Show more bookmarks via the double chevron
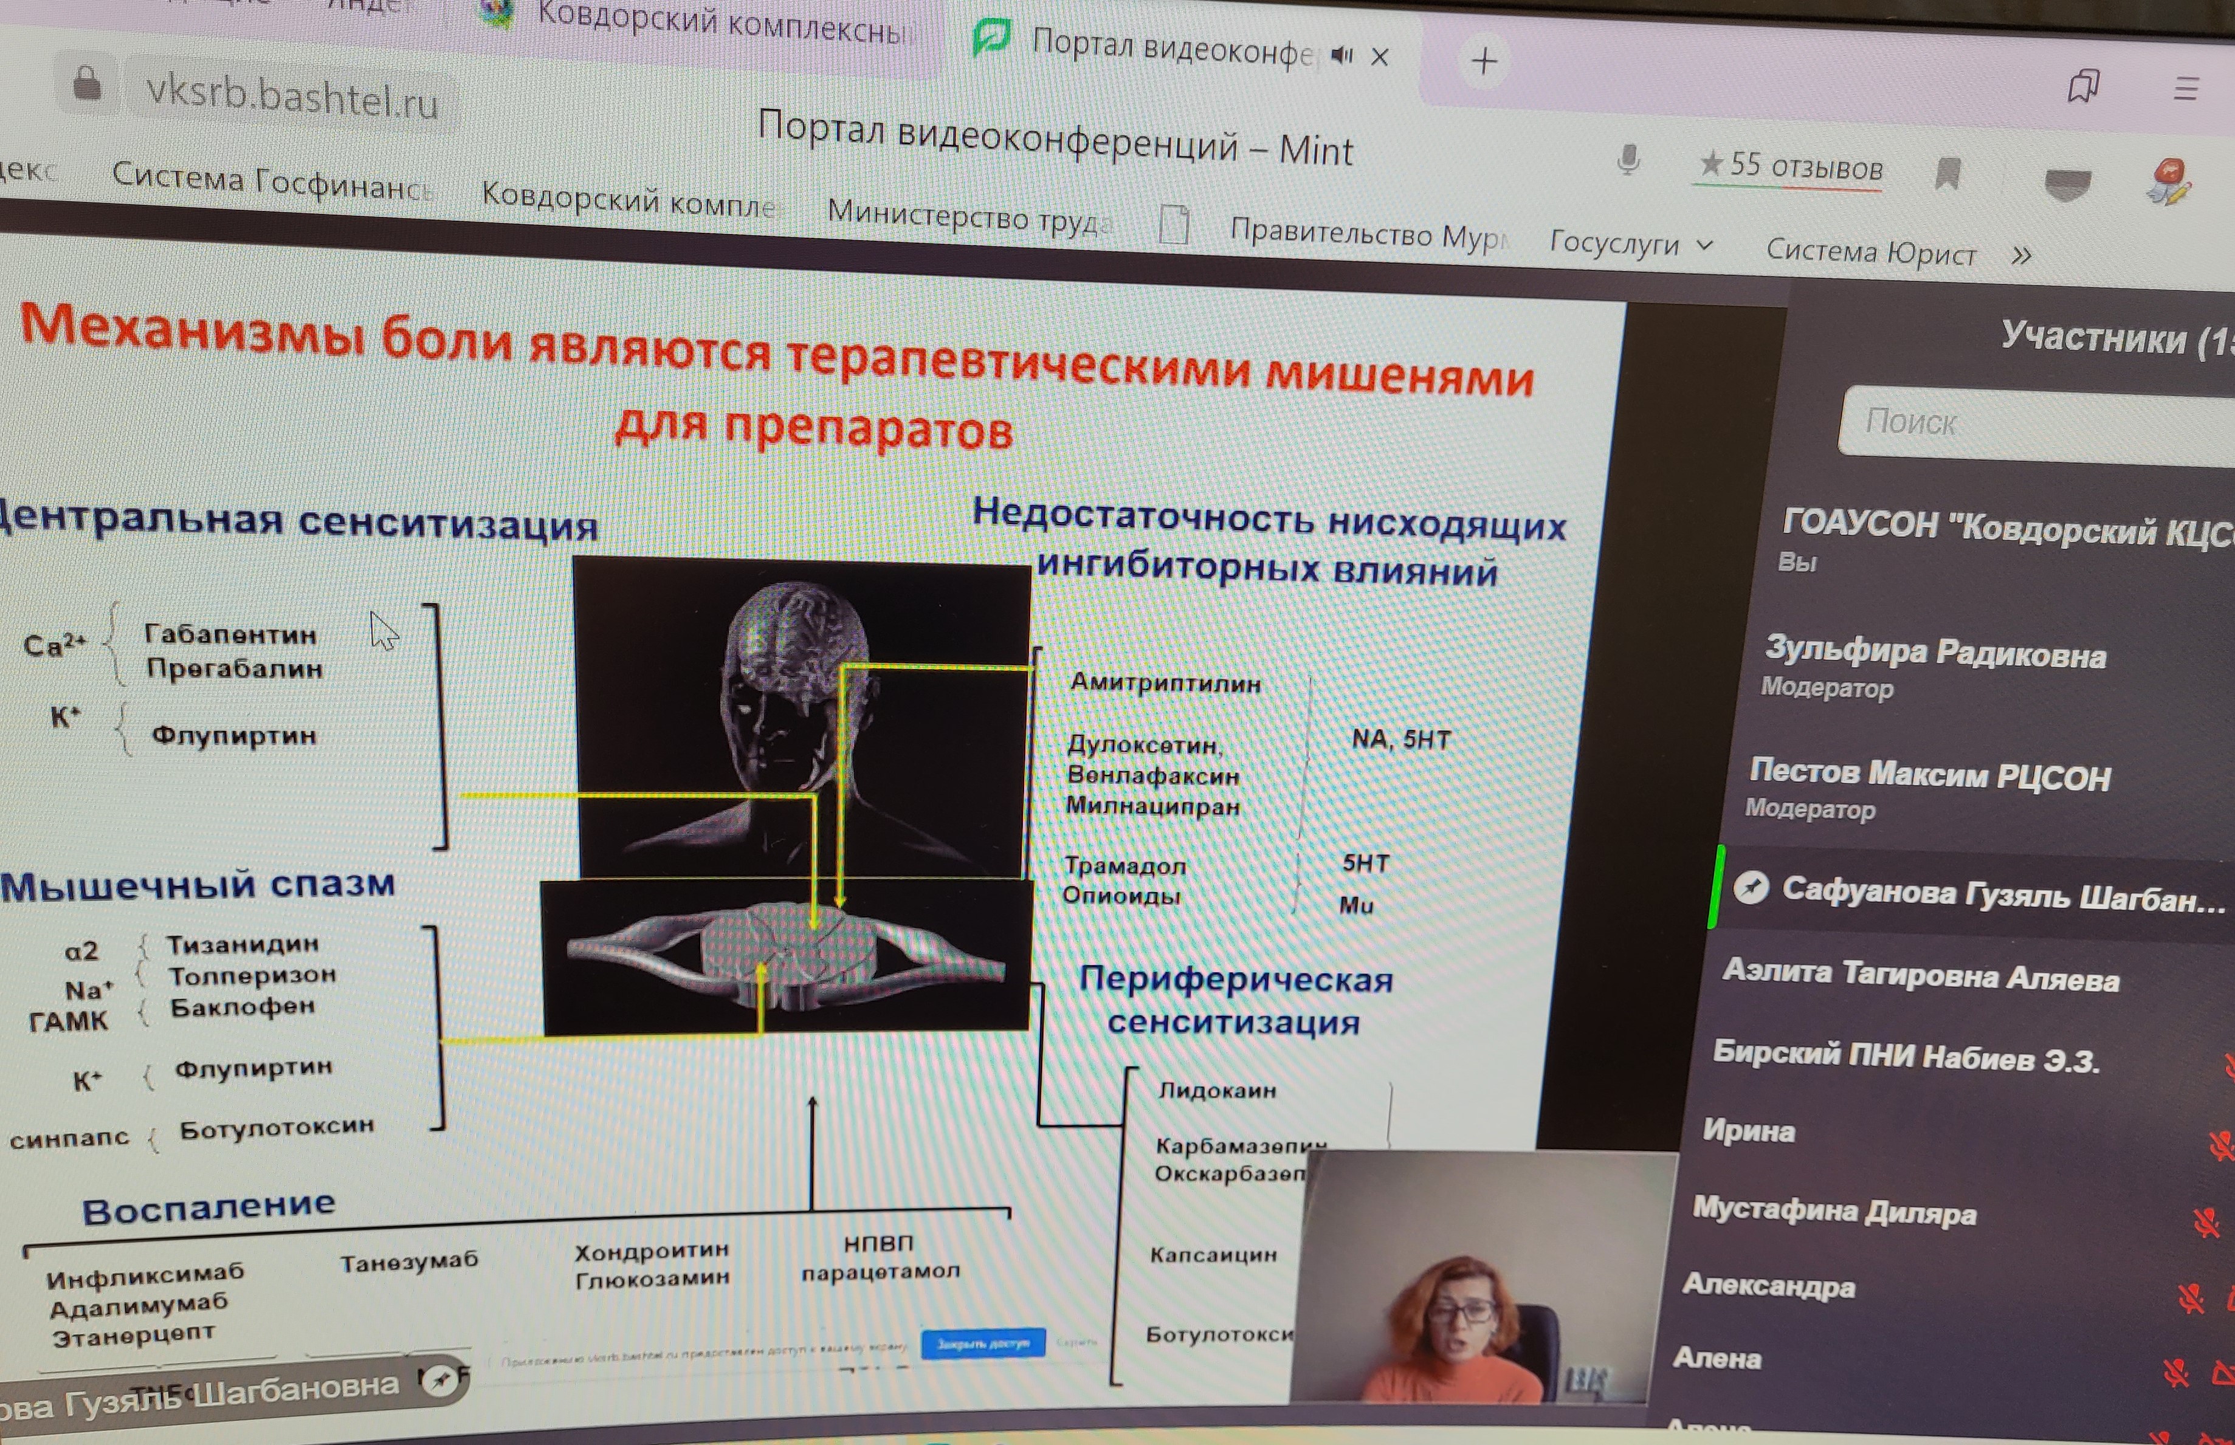2235x1445 pixels. coord(2022,255)
